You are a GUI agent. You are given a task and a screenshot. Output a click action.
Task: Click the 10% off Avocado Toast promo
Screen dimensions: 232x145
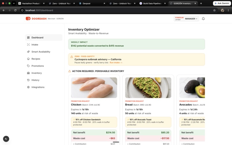(x=148, y=122)
